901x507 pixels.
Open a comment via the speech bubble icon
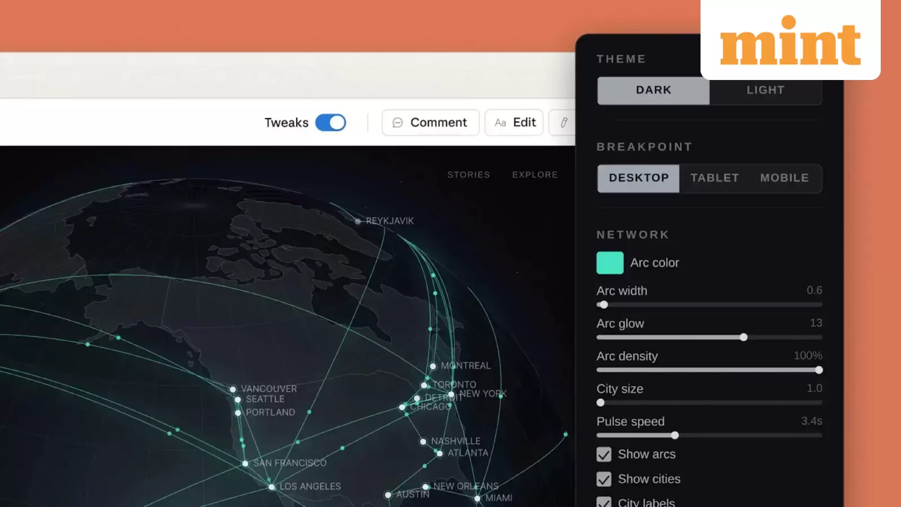pos(398,122)
